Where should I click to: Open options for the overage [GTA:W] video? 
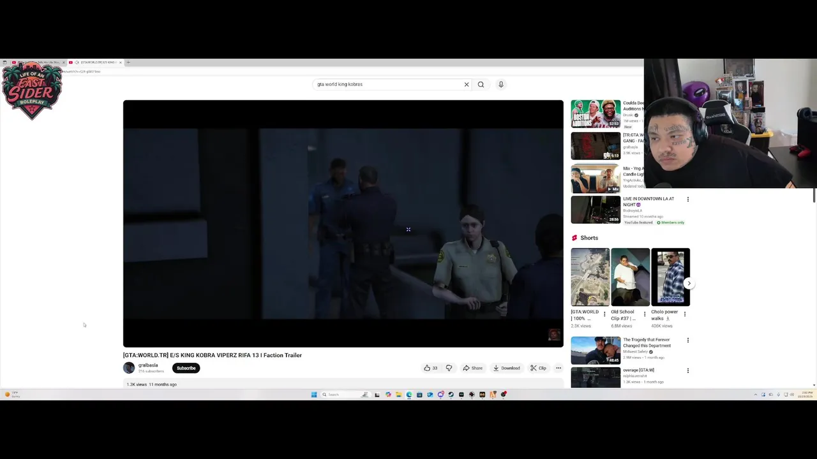pyautogui.click(x=687, y=370)
